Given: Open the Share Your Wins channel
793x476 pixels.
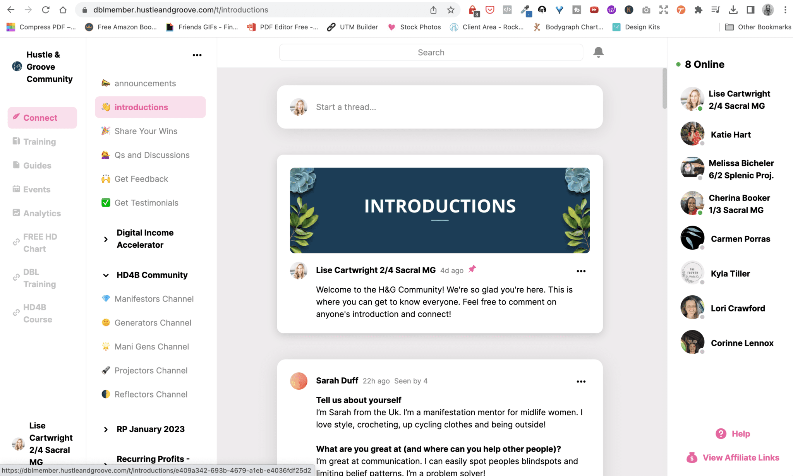Looking at the screenshot, I should point(150,131).
